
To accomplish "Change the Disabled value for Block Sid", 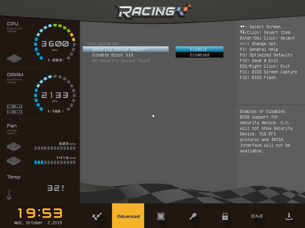I will point(199,55).
